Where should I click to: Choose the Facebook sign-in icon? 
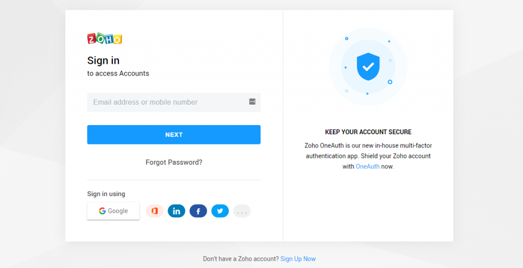tap(198, 211)
